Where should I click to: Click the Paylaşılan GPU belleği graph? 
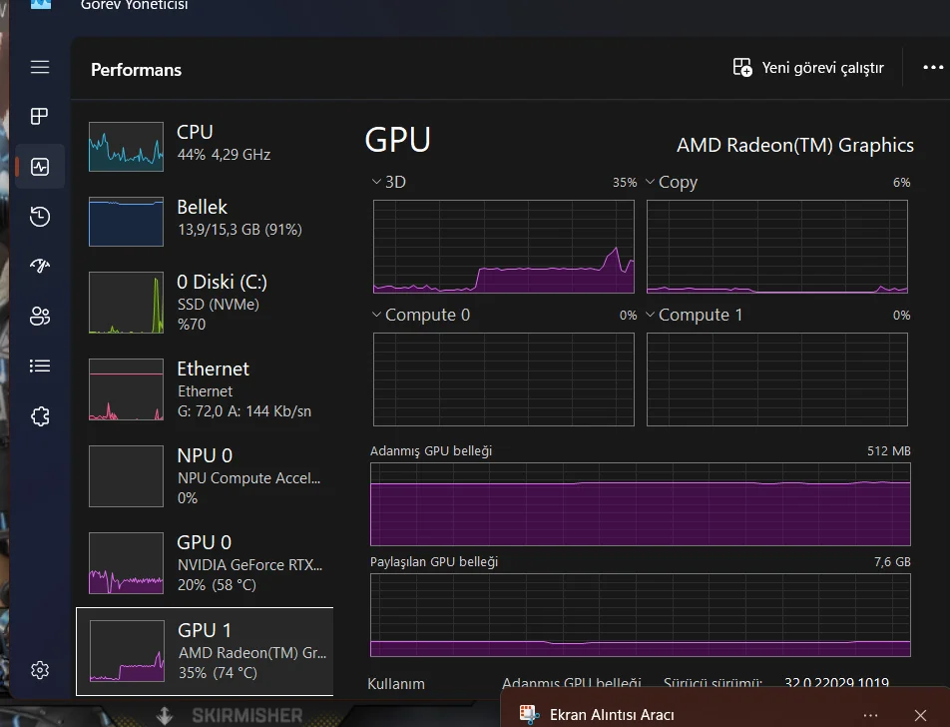pyautogui.click(x=641, y=615)
